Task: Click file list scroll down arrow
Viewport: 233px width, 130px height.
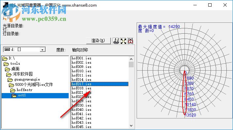Action: [131, 126]
